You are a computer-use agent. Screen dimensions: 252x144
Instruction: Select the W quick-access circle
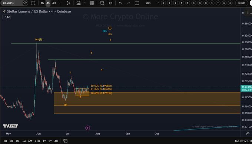click(224, 3)
